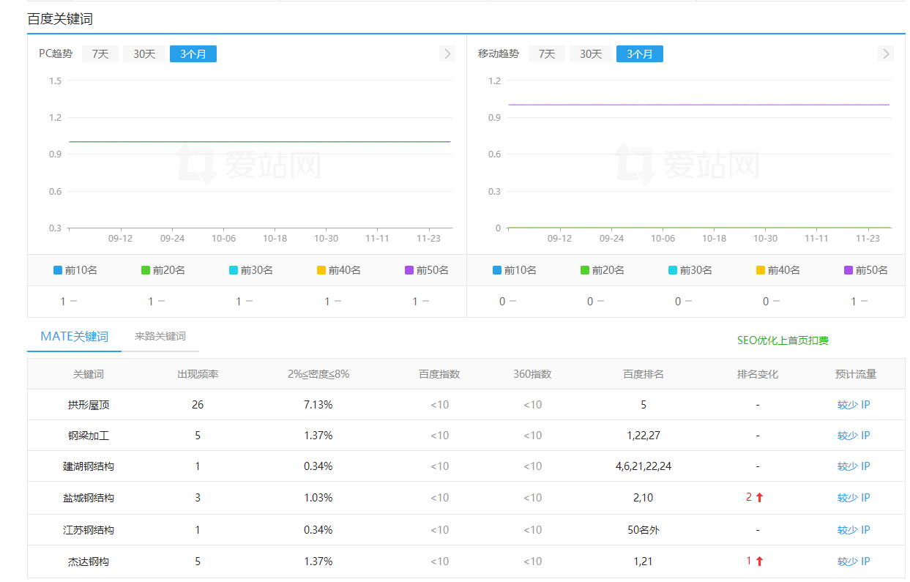This screenshot has width=910, height=582.
Task: Click the 百度排名 column header
Action: (643, 374)
